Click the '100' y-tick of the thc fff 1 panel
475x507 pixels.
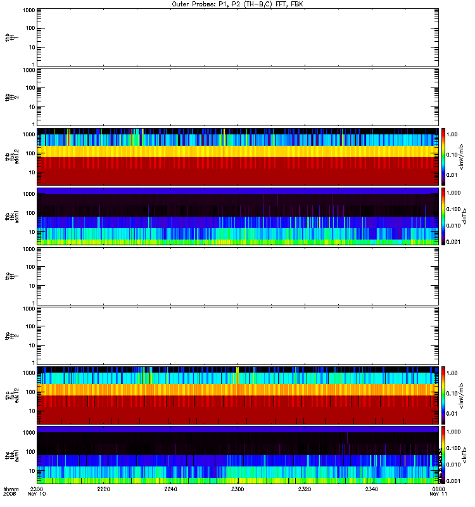pos(30,267)
